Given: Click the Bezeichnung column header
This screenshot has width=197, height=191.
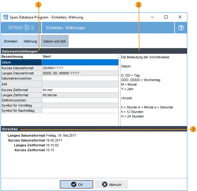Looking at the screenshot, I should 12,56.
